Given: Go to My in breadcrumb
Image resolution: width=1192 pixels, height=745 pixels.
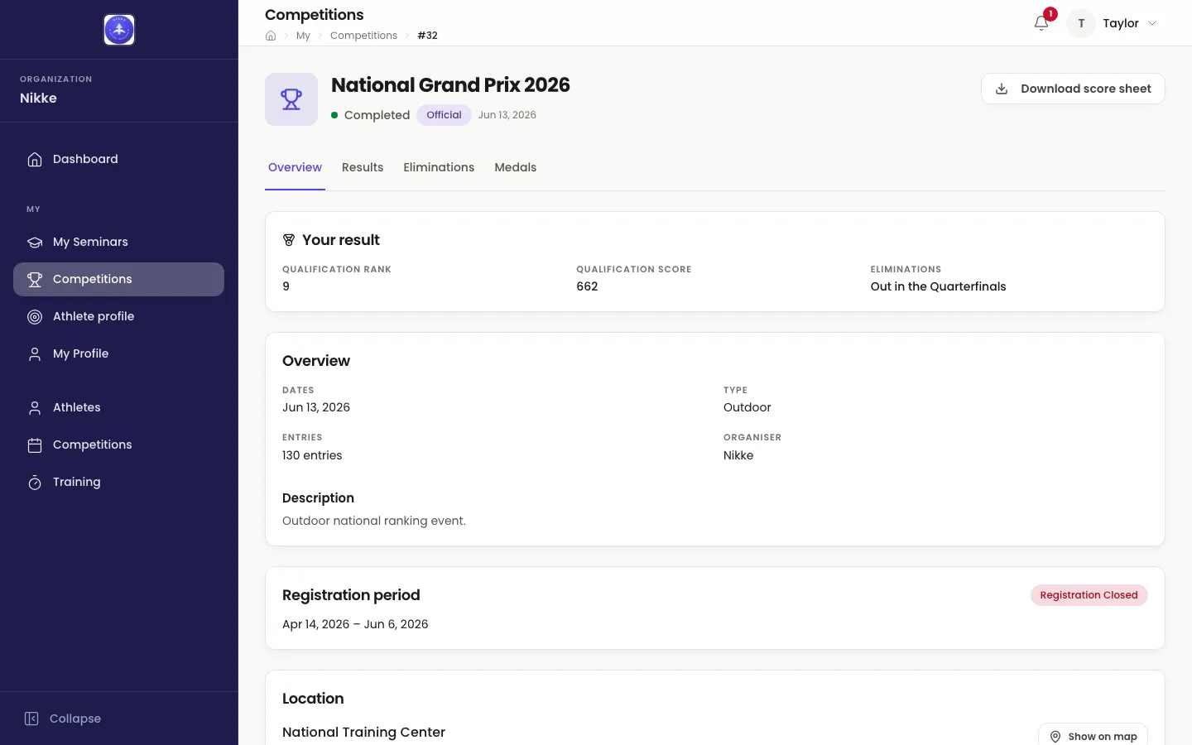Looking at the screenshot, I should click(x=303, y=36).
